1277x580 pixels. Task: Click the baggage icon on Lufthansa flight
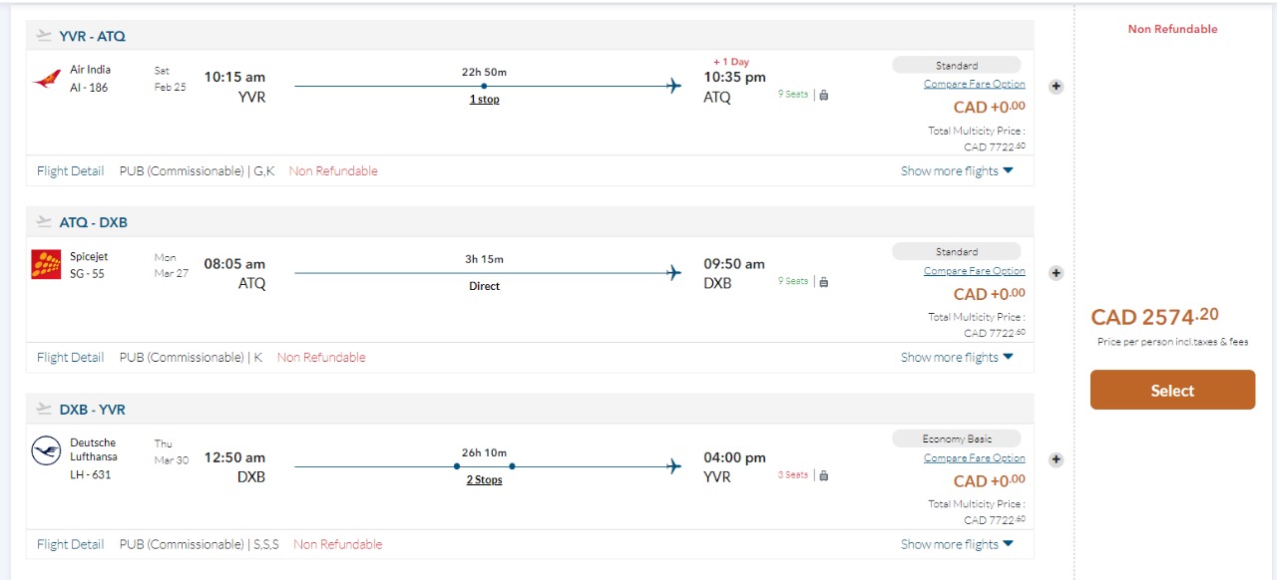point(824,475)
